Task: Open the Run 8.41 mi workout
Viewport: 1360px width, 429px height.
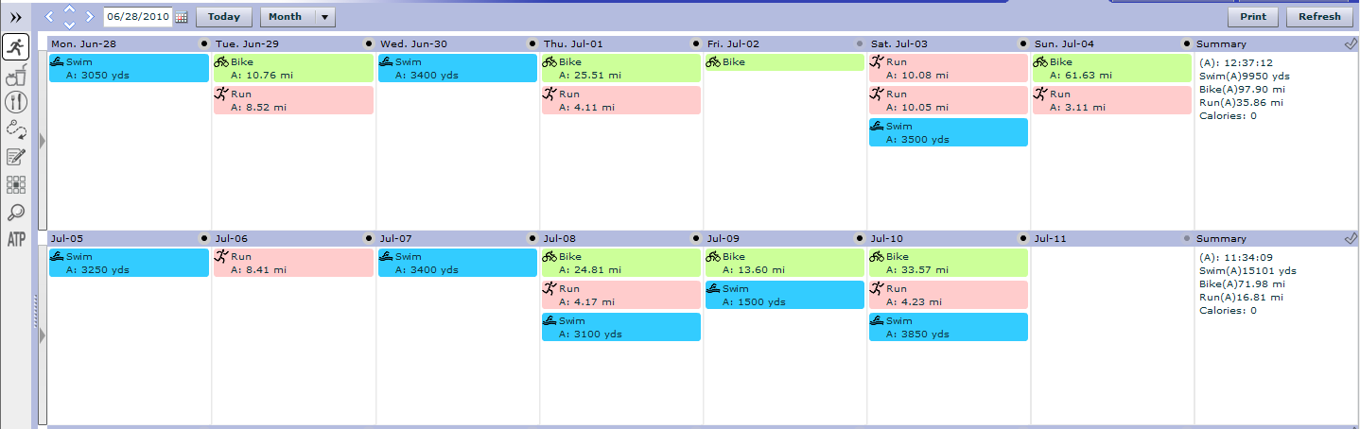Action: pyautogui.click(x=292, y=263)
